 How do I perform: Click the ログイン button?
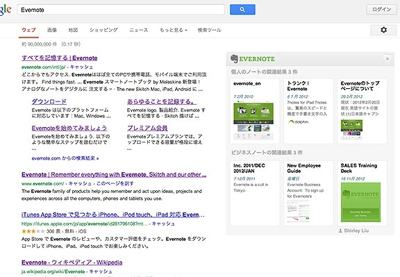[382, 10]
